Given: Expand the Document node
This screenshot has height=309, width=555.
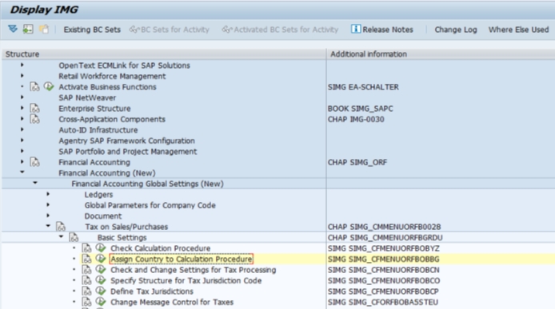Looking at the screenshot, I should coord(48,216).
